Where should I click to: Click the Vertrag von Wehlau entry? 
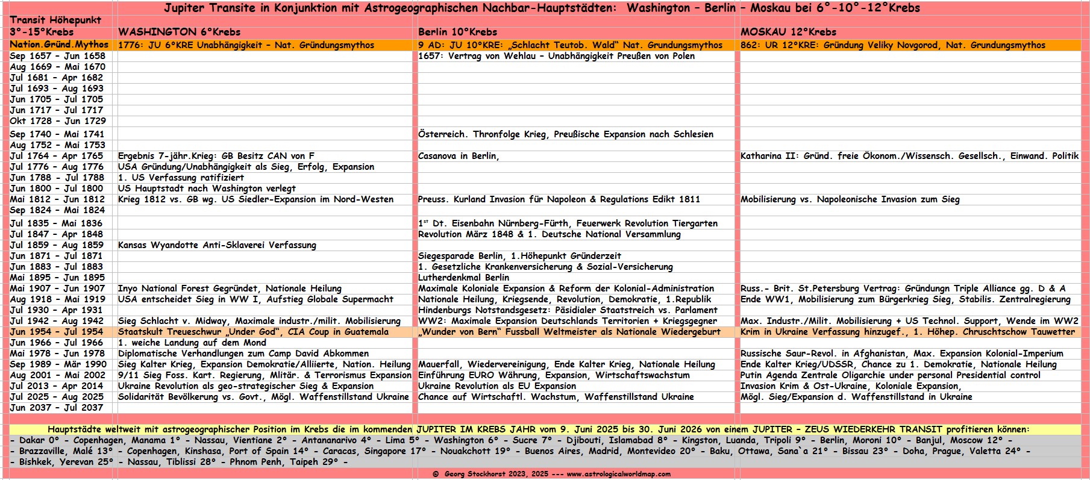(556, 56)
